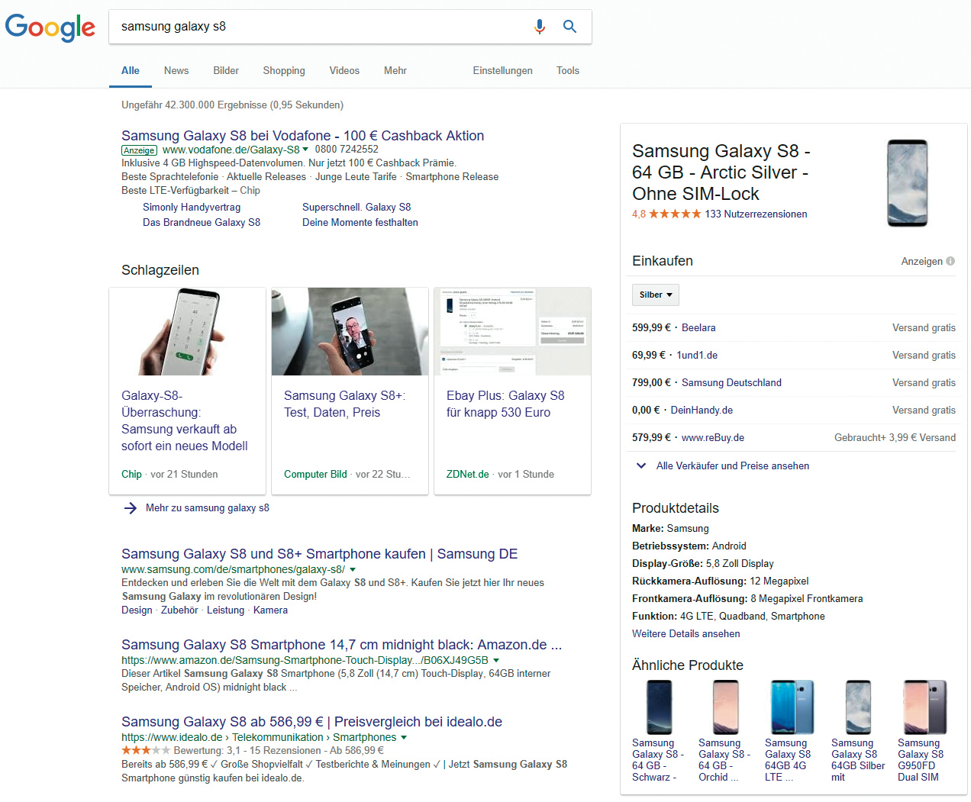Open similar product Galaxy S8 64 GB Schwarz
This screenshot has width=971, height=802.
[x=659, y=731]
